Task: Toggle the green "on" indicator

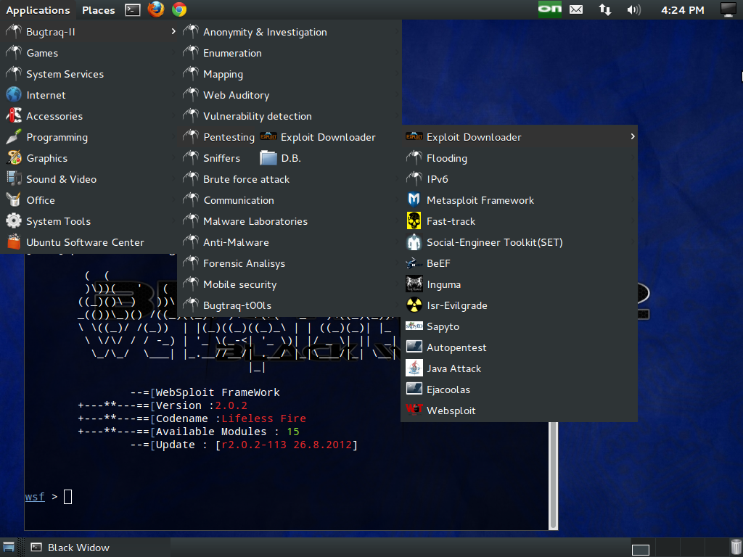Action: pyautogui.click(x=550, y=9)
